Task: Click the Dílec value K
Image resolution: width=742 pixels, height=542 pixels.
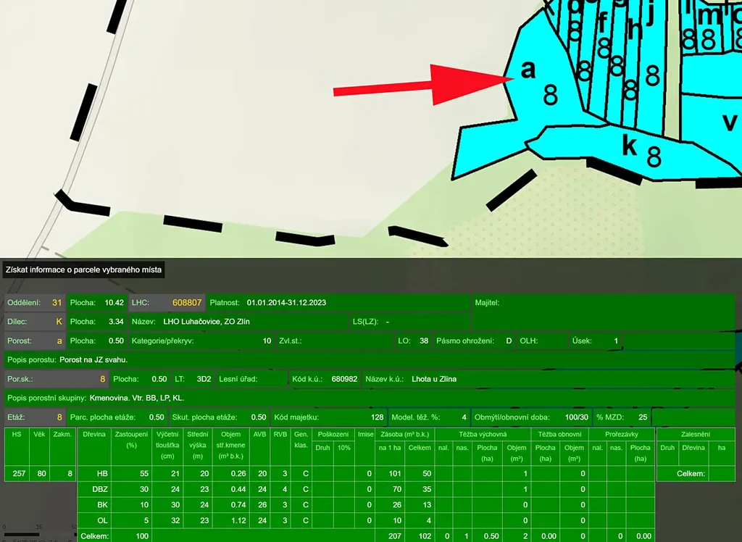Action: click(x=59, y=321)
